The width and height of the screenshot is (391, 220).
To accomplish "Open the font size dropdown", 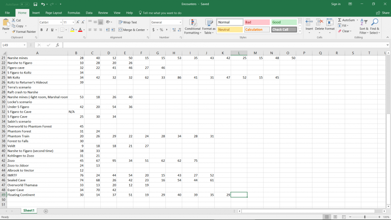I will coord(73,22).
